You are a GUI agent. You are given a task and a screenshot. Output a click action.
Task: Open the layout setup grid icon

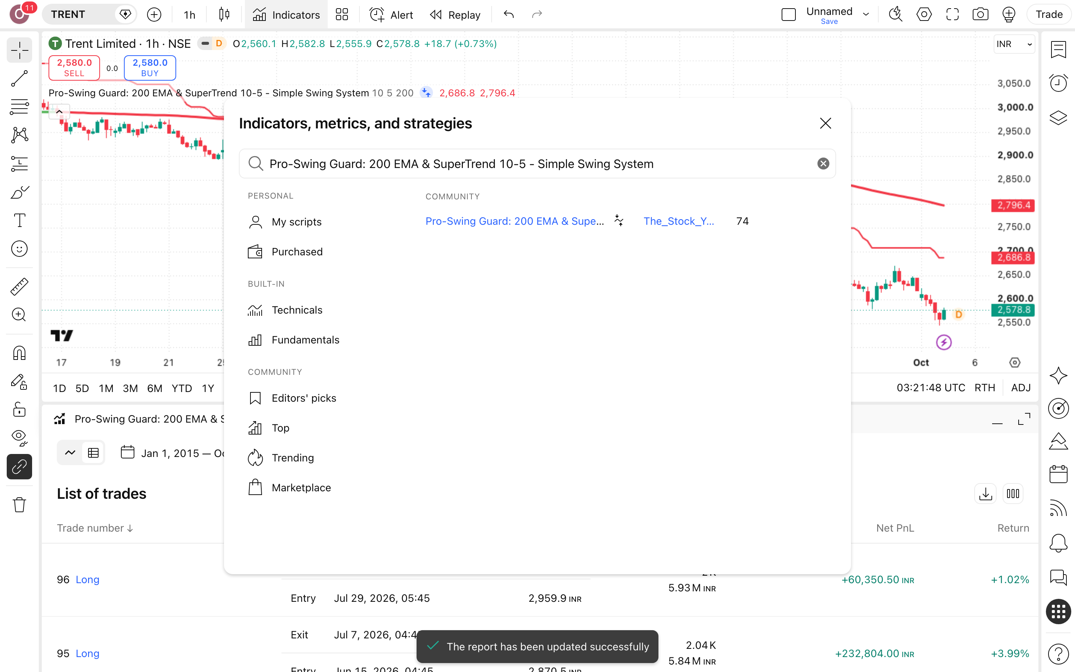(x=342, y=15)
